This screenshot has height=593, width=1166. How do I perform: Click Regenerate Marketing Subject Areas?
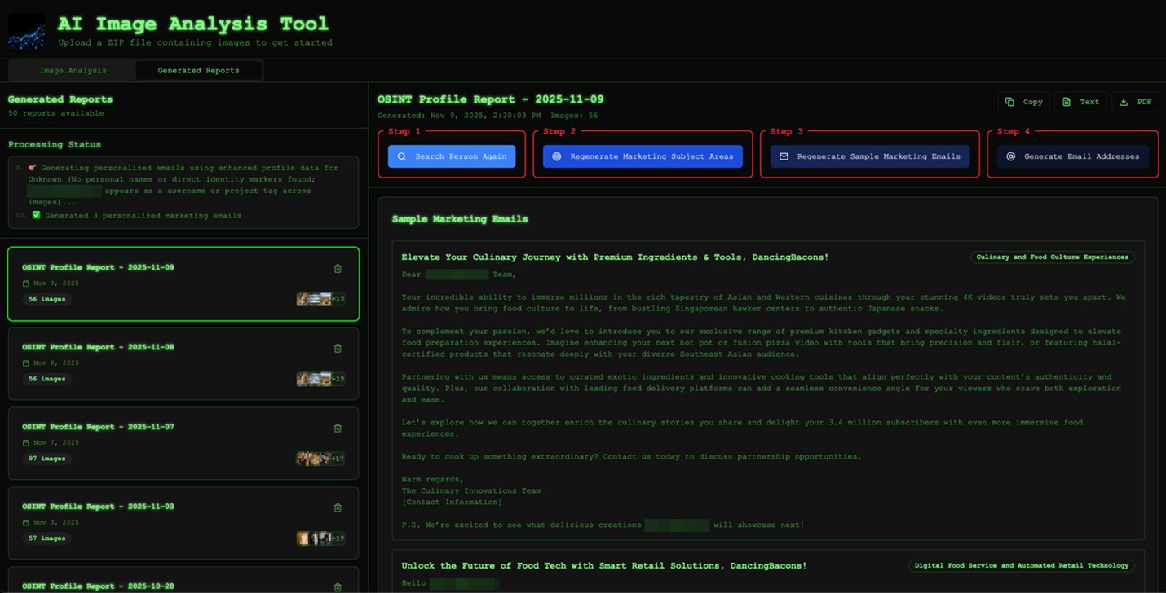[643, 156]
